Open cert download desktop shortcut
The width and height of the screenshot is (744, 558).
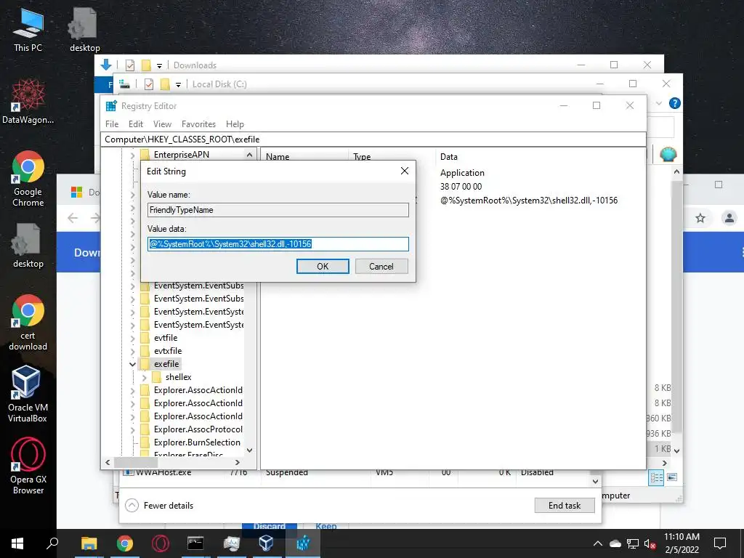coord(28,323)
